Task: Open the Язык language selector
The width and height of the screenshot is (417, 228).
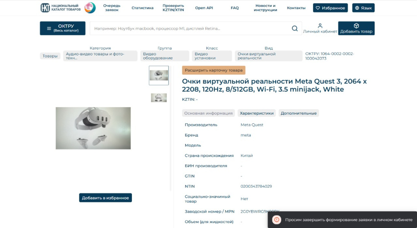Action: [363, 8]
